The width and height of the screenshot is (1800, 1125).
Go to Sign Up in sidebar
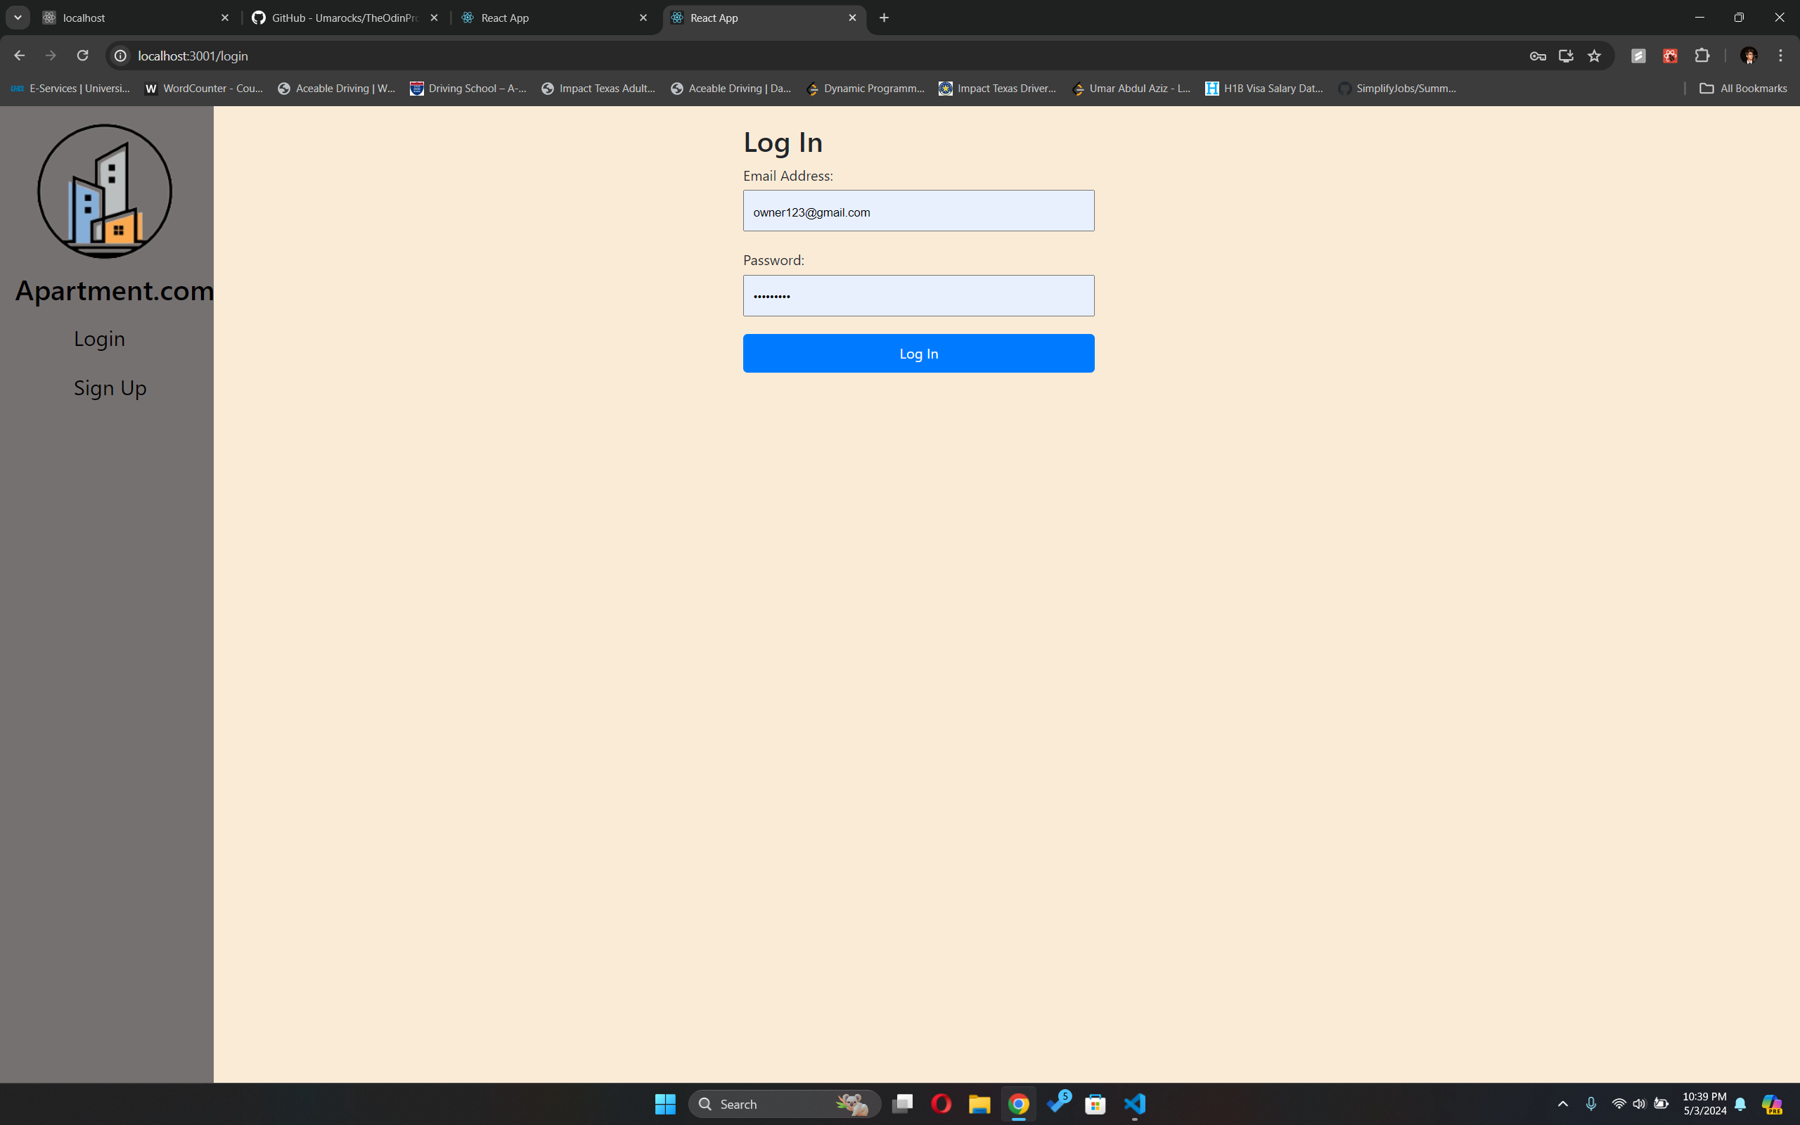point(110,387)
